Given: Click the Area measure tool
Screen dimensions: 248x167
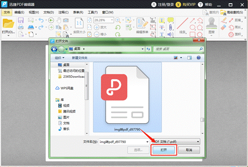Looking at the screenshot, I should pos(235,34).
